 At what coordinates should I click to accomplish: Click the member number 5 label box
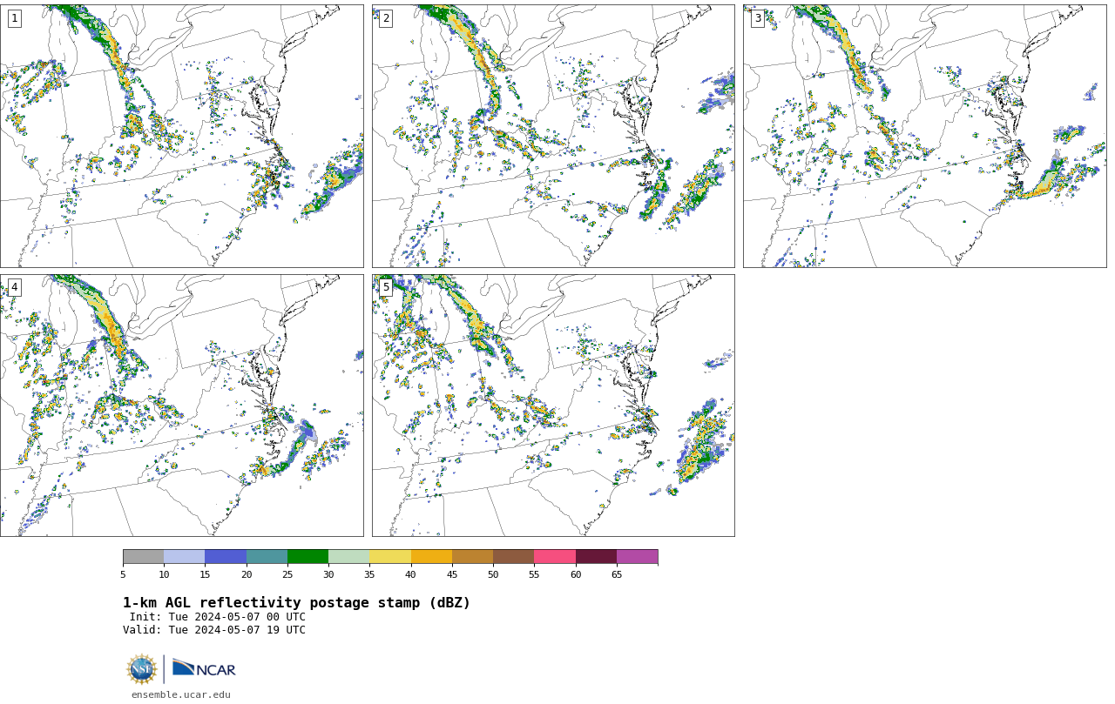[x=386, y=287]
